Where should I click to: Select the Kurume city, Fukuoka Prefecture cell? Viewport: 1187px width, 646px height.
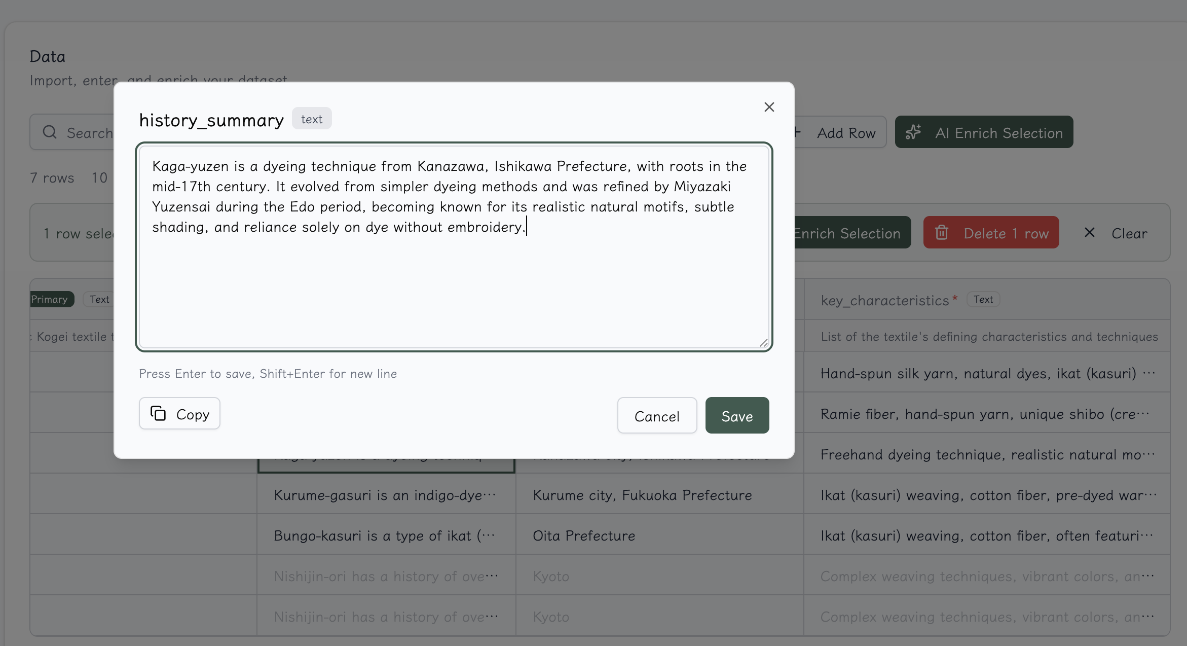click(x=642, y=495)
